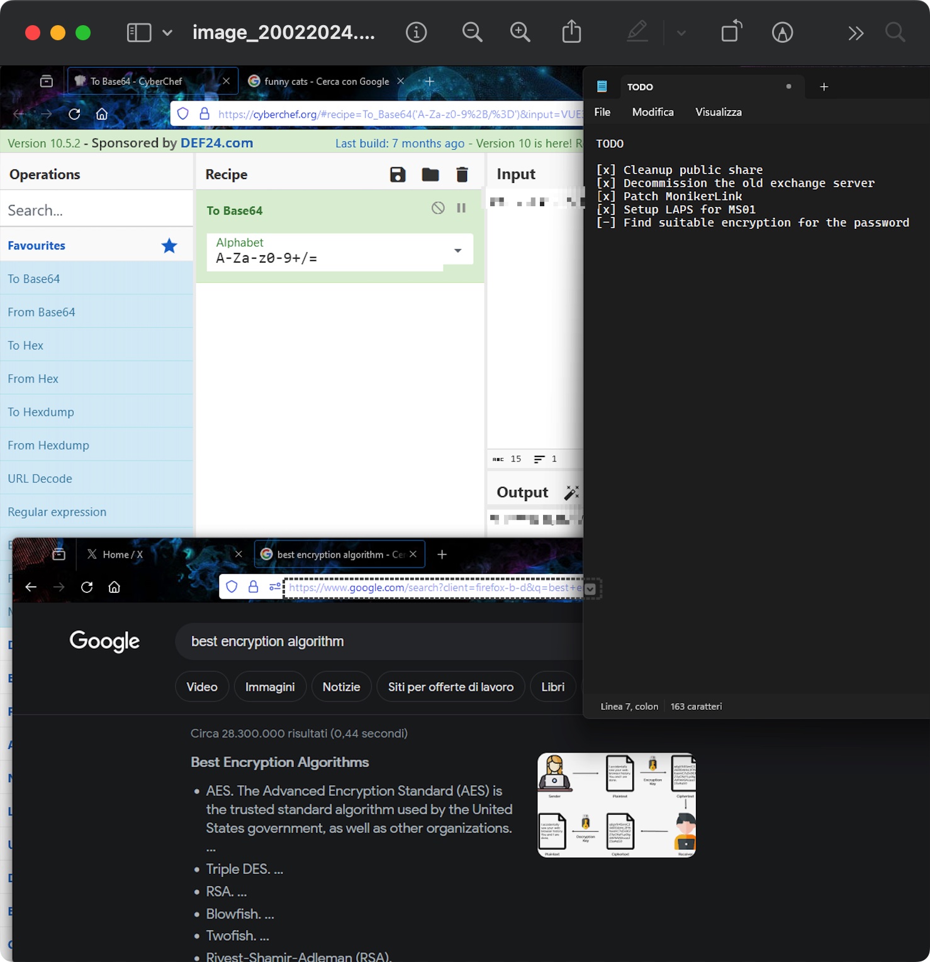Load a recipe with folder icon
This screenshot has width=930, height=962.
430,174
